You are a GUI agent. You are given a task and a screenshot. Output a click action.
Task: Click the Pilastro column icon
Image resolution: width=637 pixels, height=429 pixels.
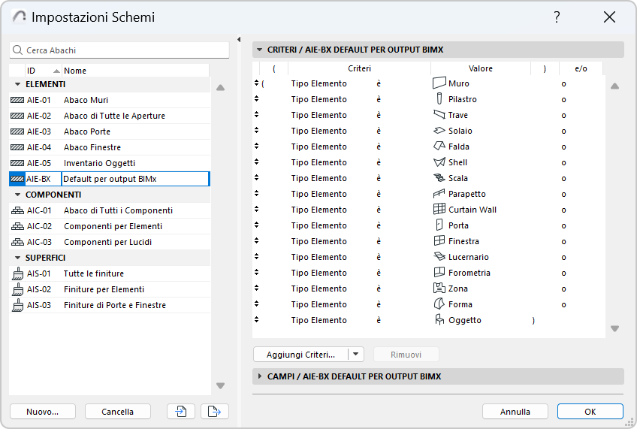(x=439, y=98)
